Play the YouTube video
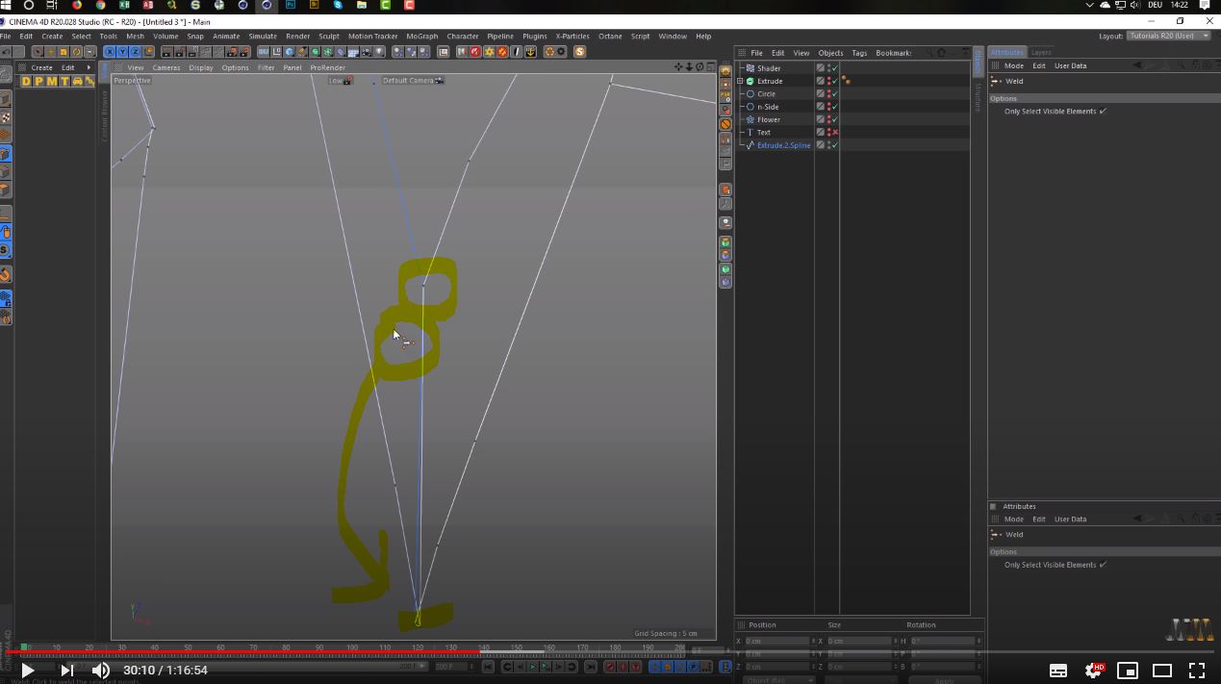The width and height of the screenshot is (1221, 684). click(x=27, y=670)
